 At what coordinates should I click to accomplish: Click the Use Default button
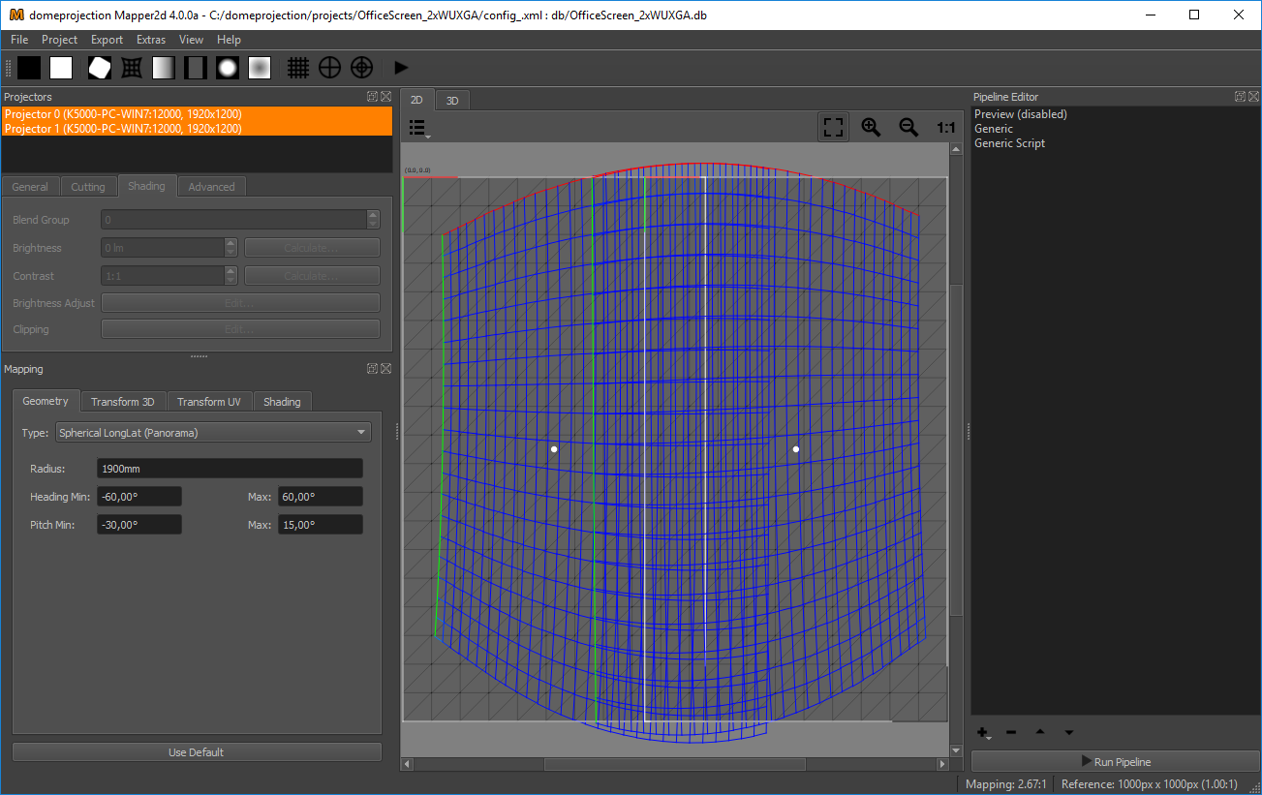(x=197, y=752)
